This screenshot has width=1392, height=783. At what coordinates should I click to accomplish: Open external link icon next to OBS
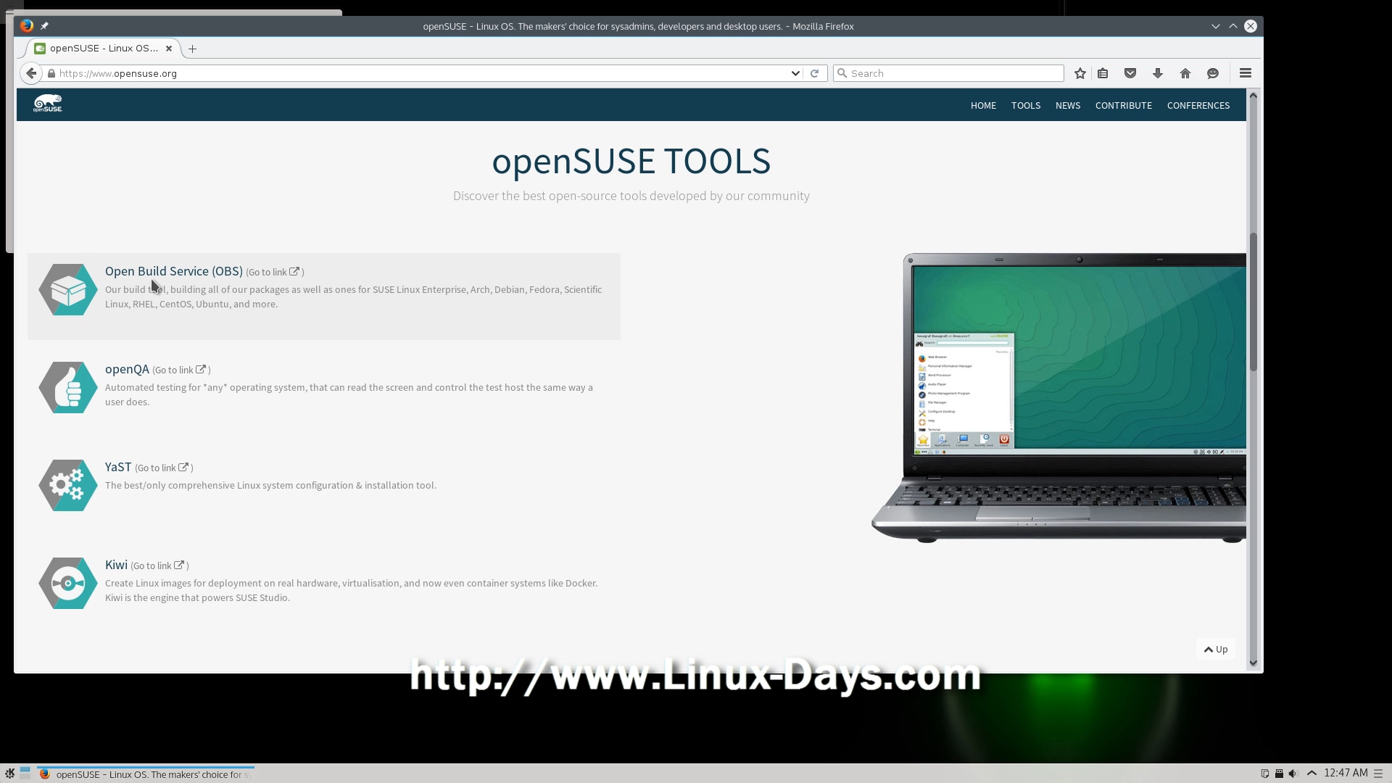(294, 272)
